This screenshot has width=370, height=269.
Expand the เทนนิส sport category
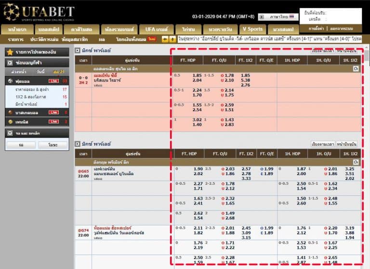(37, 122)
